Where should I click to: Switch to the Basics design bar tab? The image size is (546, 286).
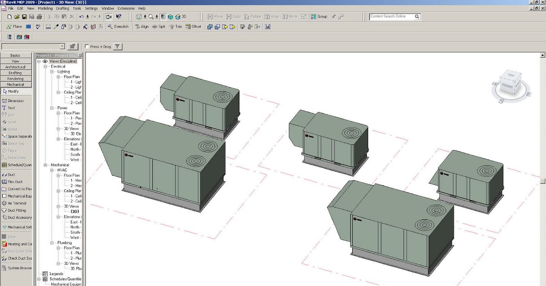16,55
